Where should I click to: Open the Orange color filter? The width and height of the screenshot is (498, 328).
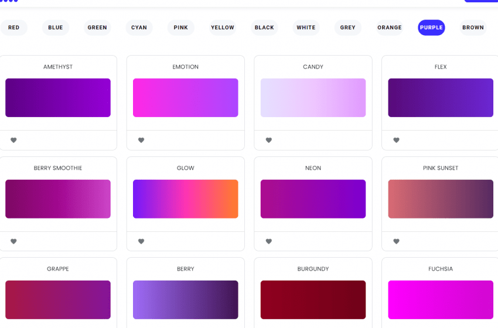pos(390,28)
